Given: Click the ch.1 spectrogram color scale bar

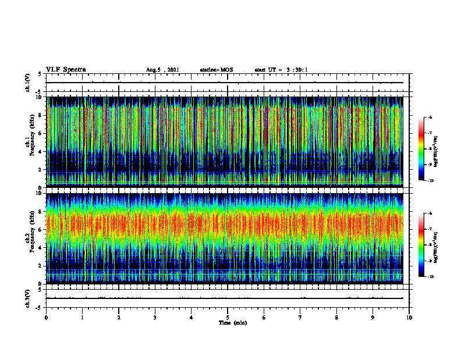Looking at the screenshot, I should click(421, 149).
